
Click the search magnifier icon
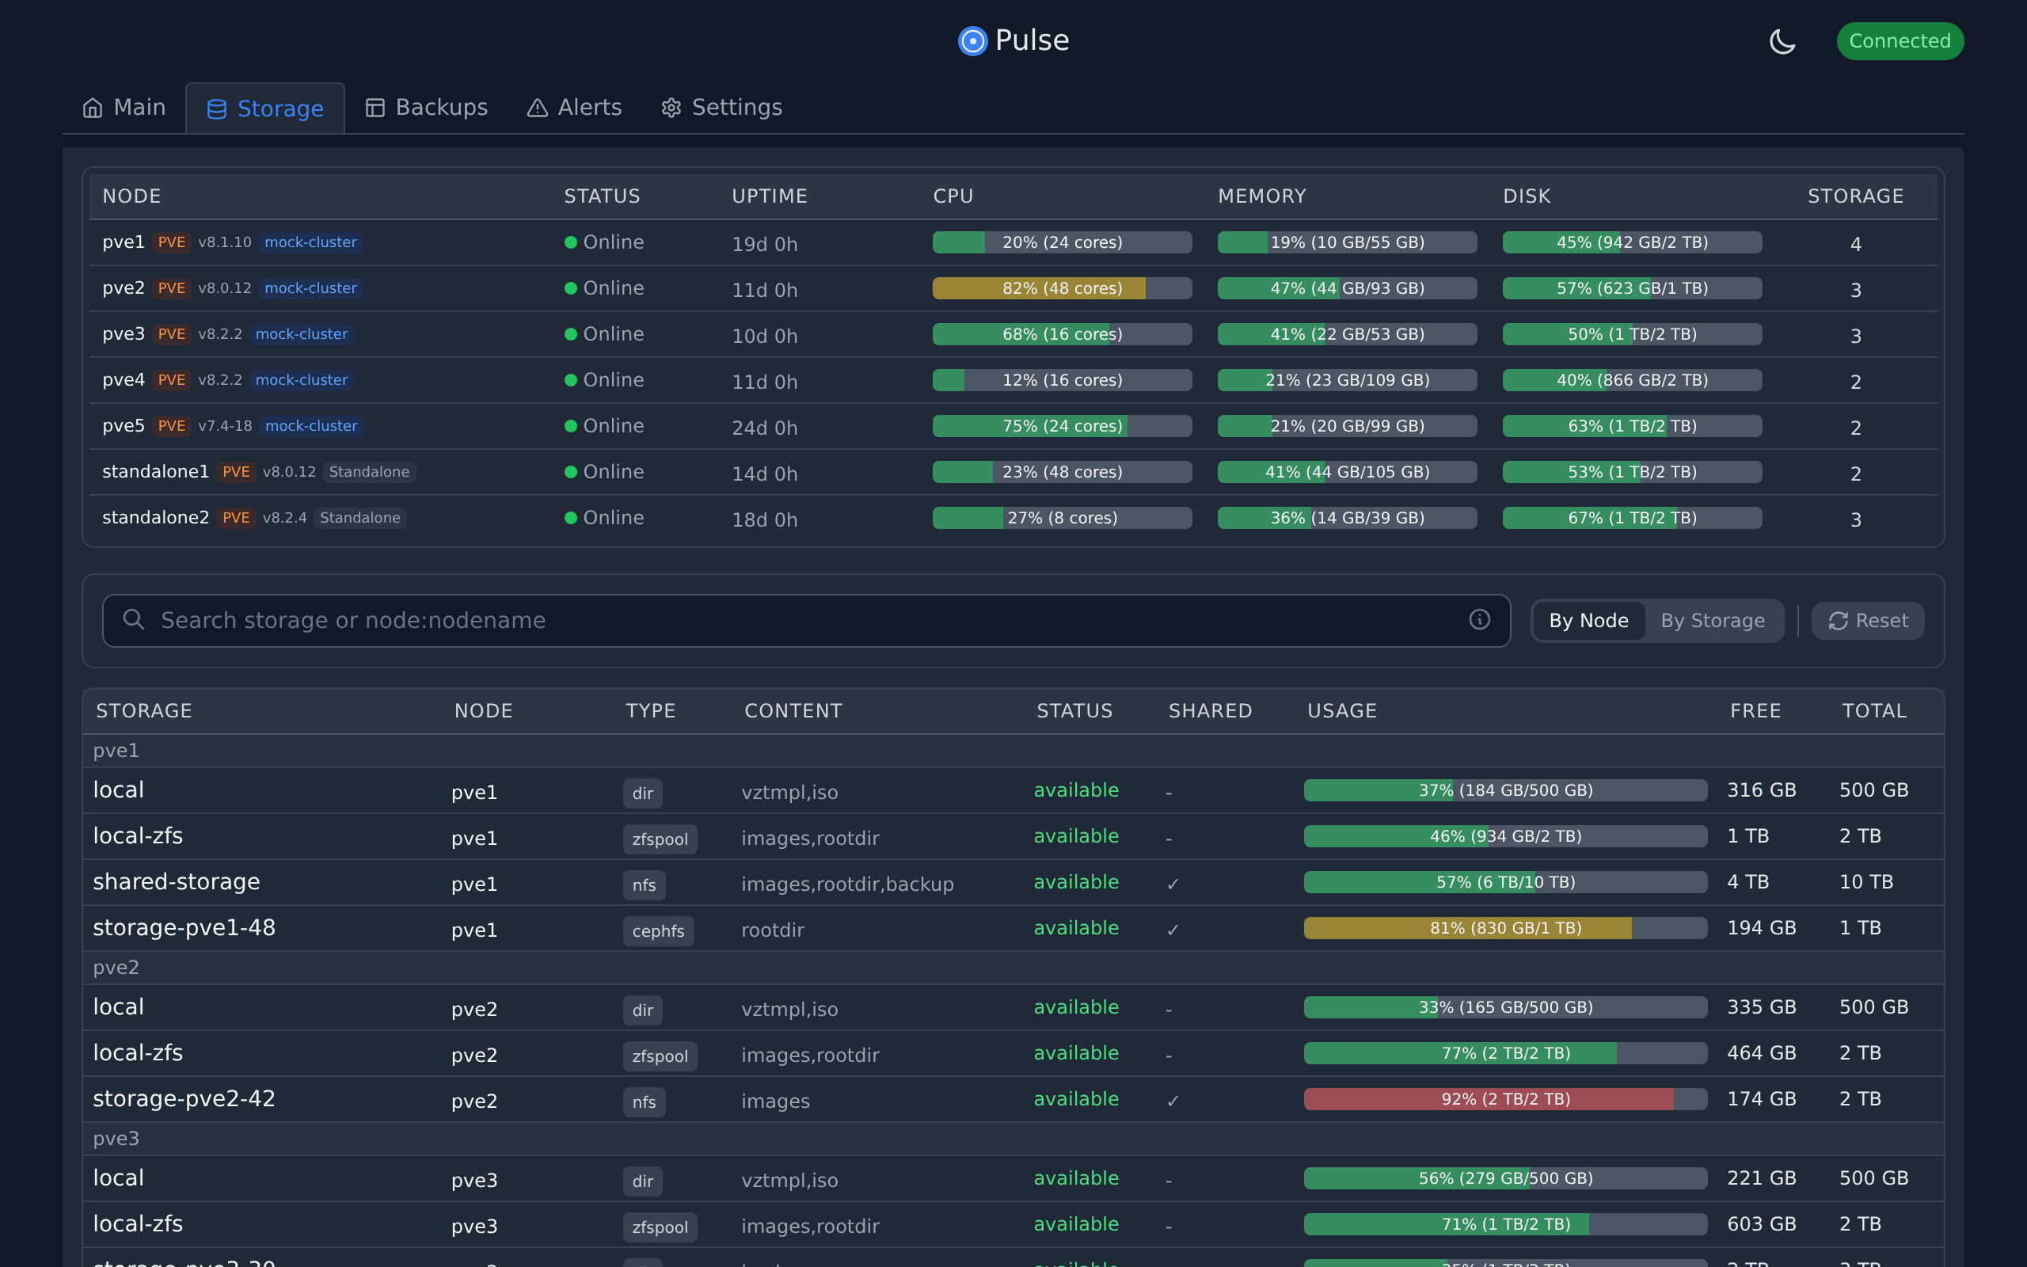(133, 619)
